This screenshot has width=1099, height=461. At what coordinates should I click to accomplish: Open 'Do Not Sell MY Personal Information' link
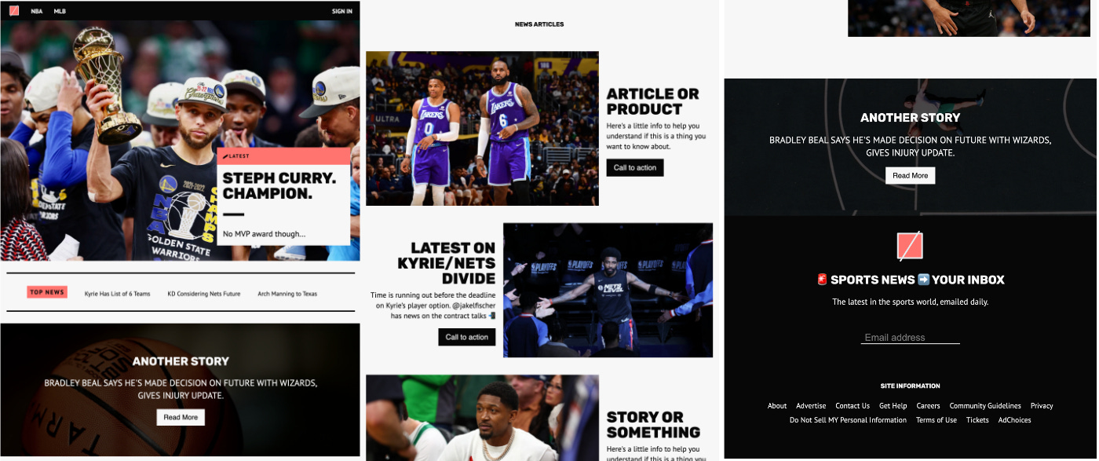pyautogui.click(x=848, y=420)
